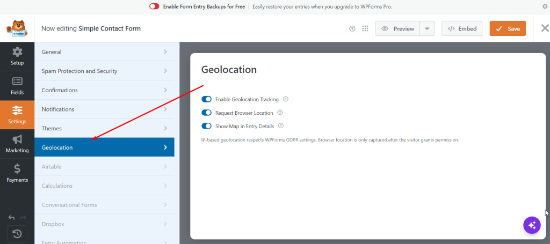This screenshot has width=550, height=244.
Task: Expand Calculations chevron
Action: point(165,186)
